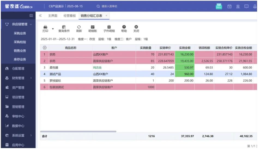
Task: Click the 供应链管理 module icon
Action: point(7,24)
